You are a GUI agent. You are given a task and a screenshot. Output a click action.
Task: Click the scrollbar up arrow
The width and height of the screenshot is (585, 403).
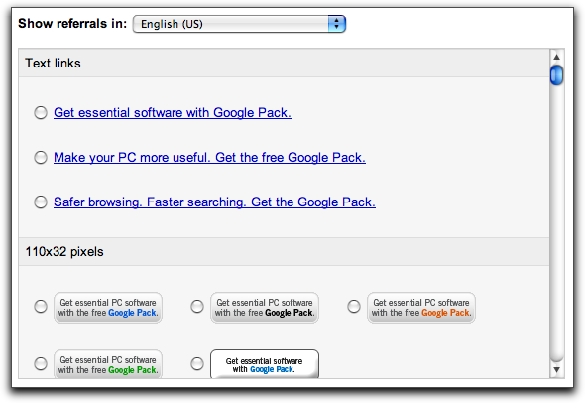point(556,57)
